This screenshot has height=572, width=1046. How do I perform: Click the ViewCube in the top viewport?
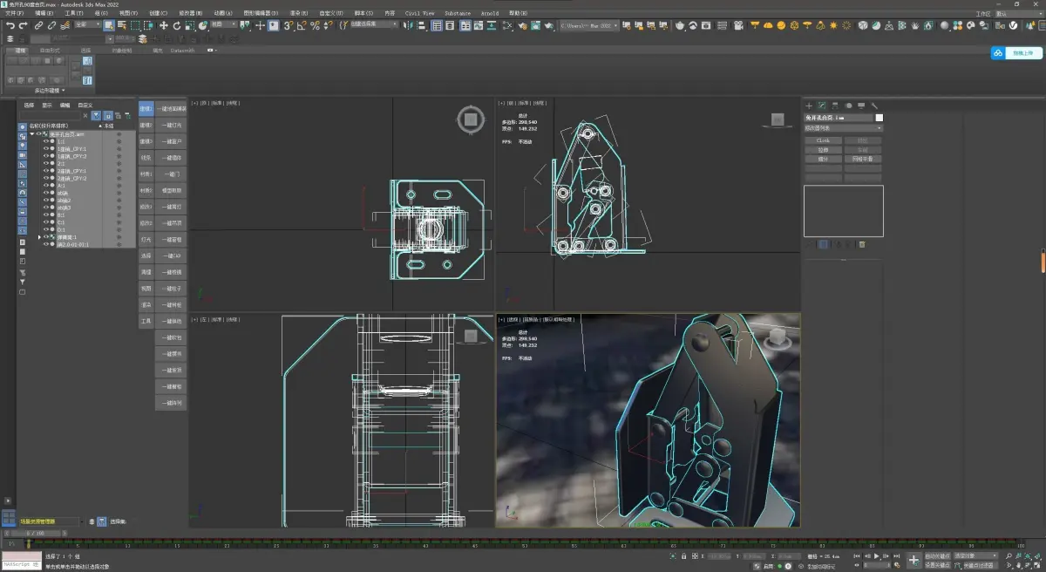471,120
